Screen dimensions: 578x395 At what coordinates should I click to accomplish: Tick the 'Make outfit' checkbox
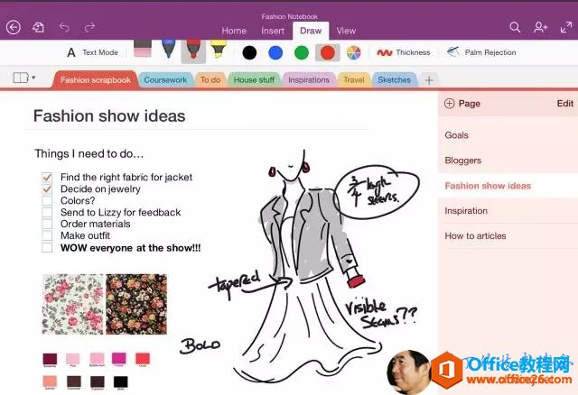(x=47, y=235)
